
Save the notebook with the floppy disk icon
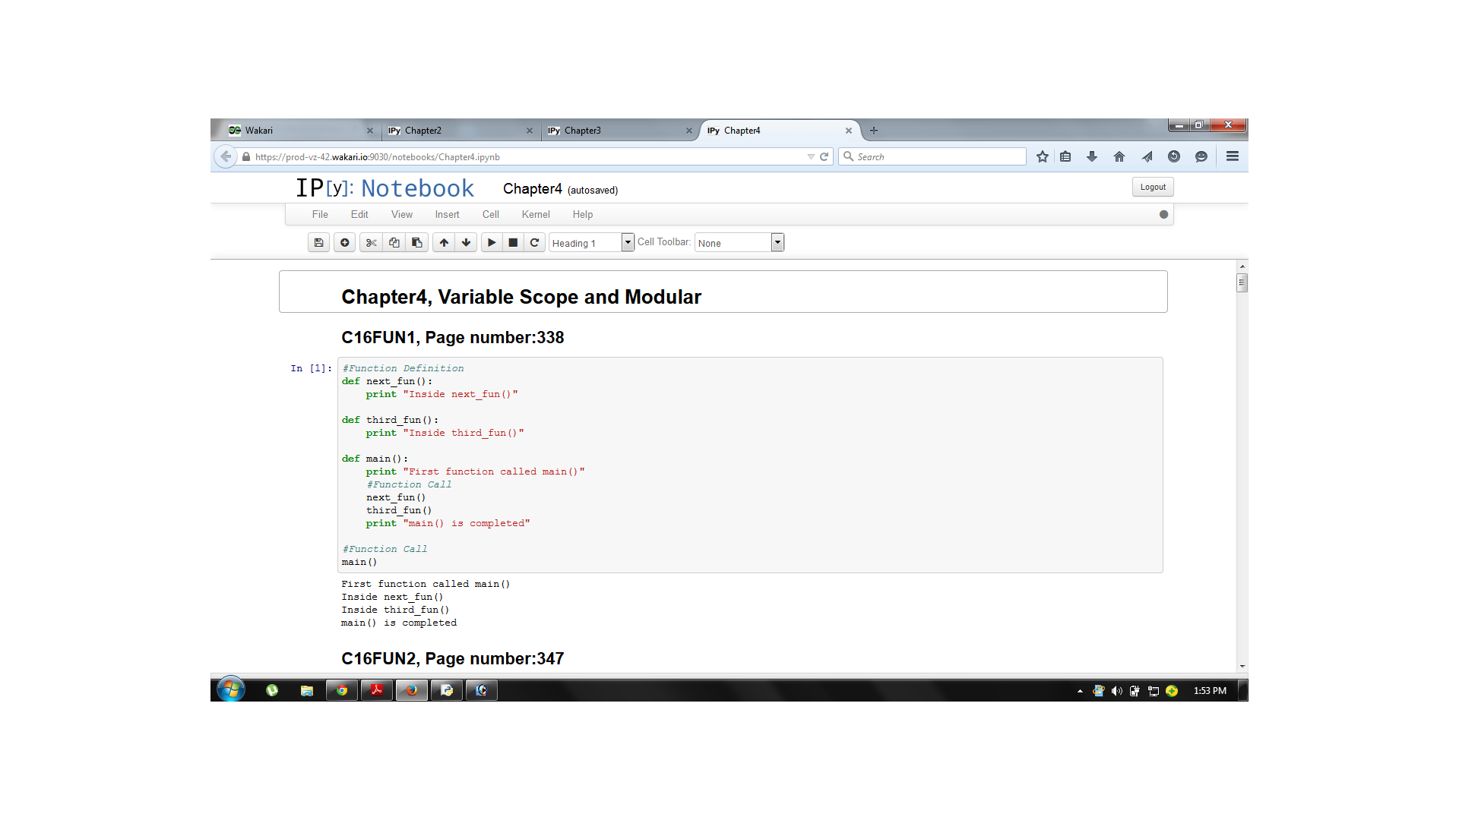pyautogui.click(x=318, y=242)
